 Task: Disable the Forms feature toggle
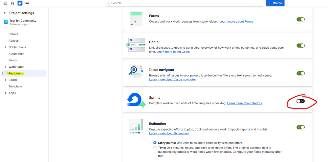[301, 19]
